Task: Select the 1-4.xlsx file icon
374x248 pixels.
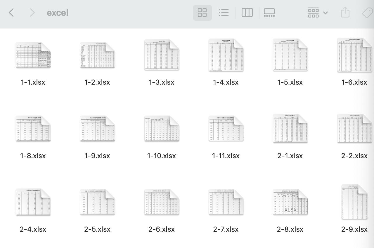Action: click(x=226, y=55)
